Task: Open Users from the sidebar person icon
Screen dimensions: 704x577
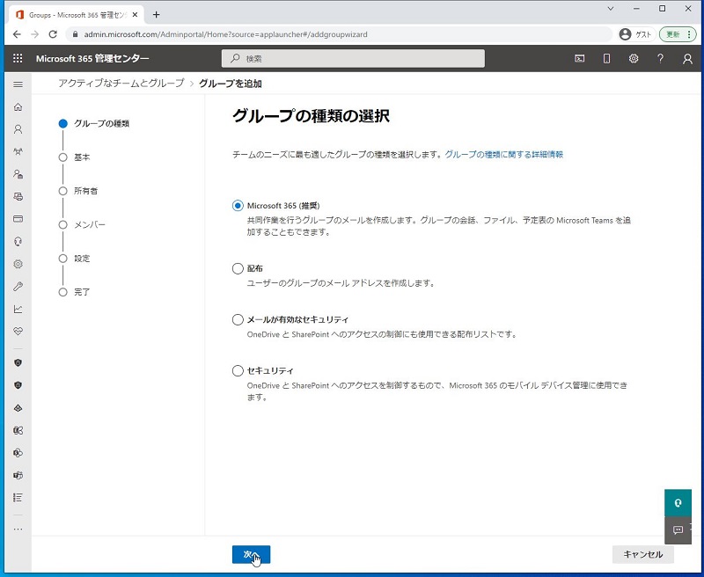Action: 18,129
